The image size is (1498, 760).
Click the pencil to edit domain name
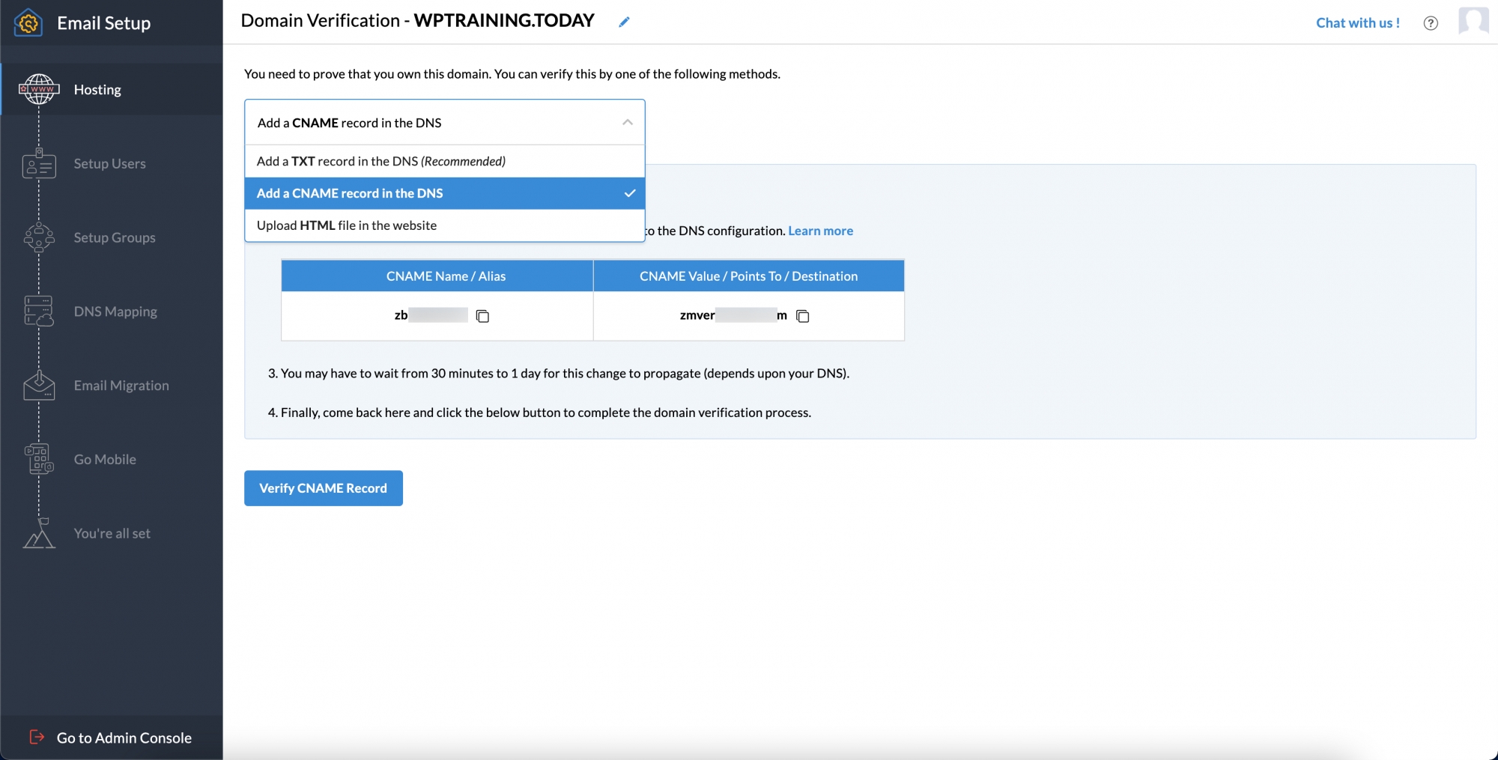click(624, 22)
